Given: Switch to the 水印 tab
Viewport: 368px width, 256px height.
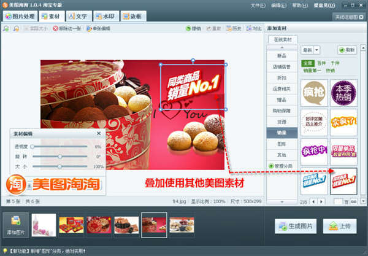Looking at the screenshot, I should tap(106, 16).
